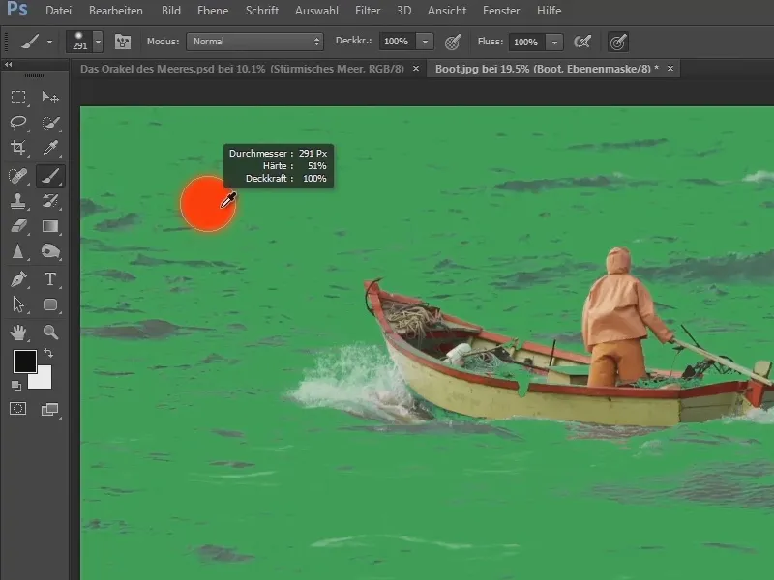Open the brush preset picker dropdown

[98, 42]
